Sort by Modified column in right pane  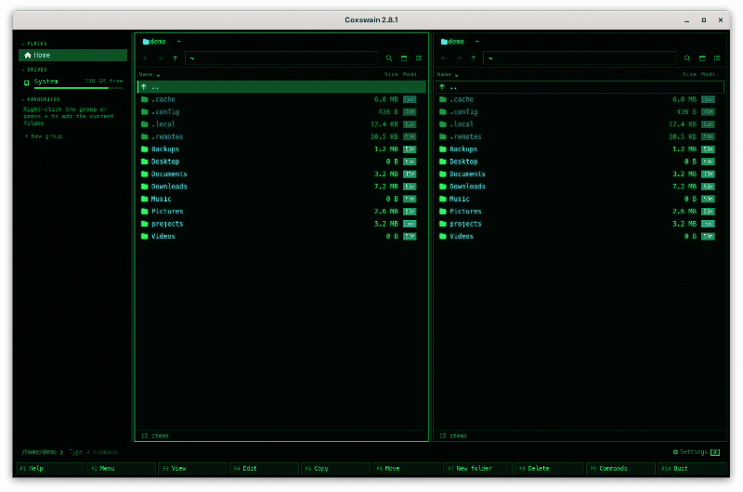point(710,75)
